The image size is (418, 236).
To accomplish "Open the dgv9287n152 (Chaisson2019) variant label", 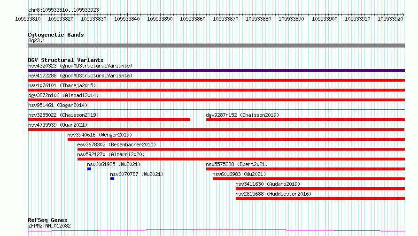I will pyautogui.click(x=242, y=115).
